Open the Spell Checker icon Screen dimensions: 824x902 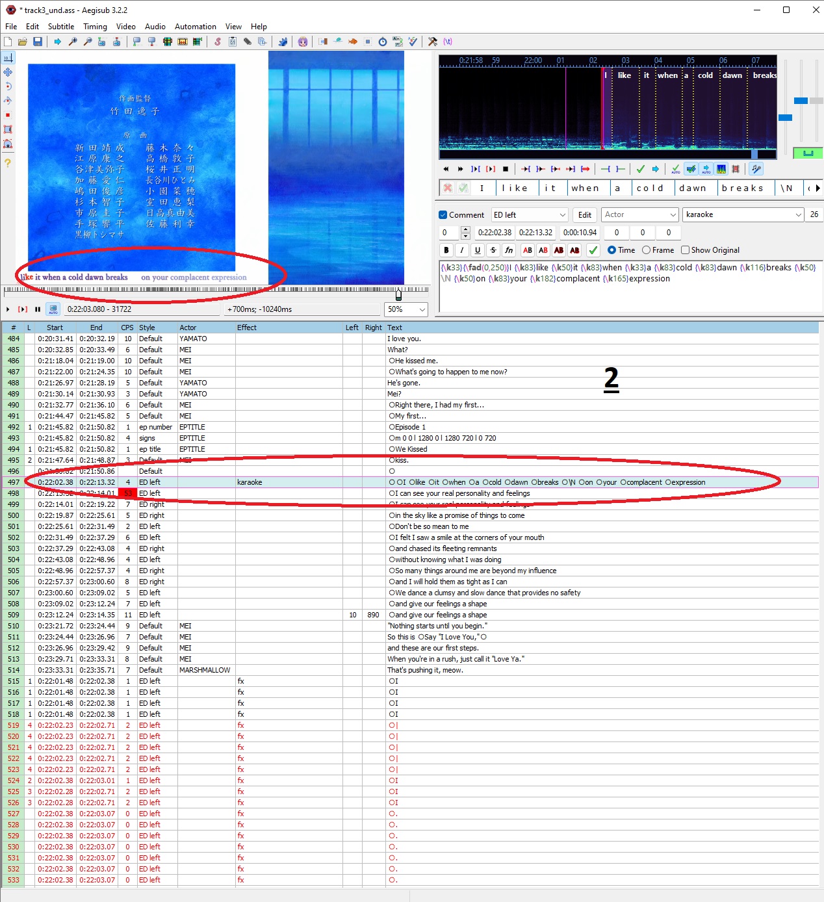click(x=413, y=42)
